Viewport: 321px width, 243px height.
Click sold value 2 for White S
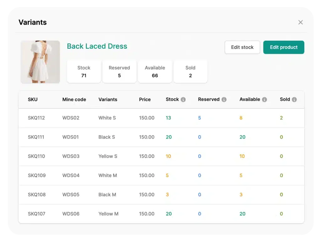point(281,118)
